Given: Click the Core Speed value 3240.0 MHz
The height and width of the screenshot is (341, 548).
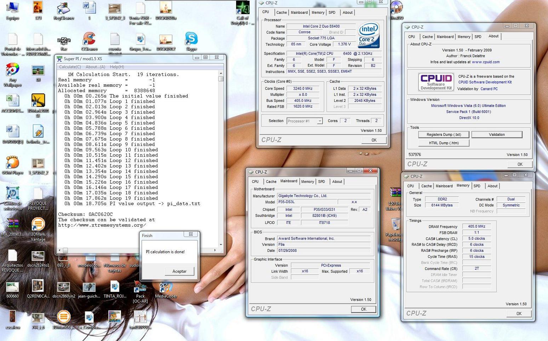Looking at the screenshot, I should click(x=303, y=88).
